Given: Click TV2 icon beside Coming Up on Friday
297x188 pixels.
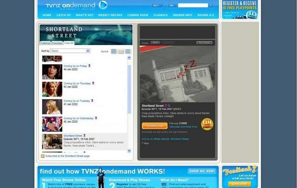Looking at the screenshot, I should click(89, 66).
